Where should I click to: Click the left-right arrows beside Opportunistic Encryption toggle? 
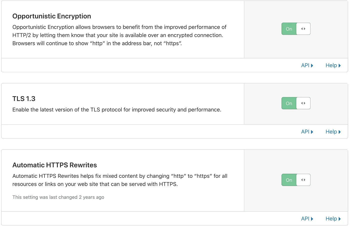pyautogui.click(x=303, y=29)
